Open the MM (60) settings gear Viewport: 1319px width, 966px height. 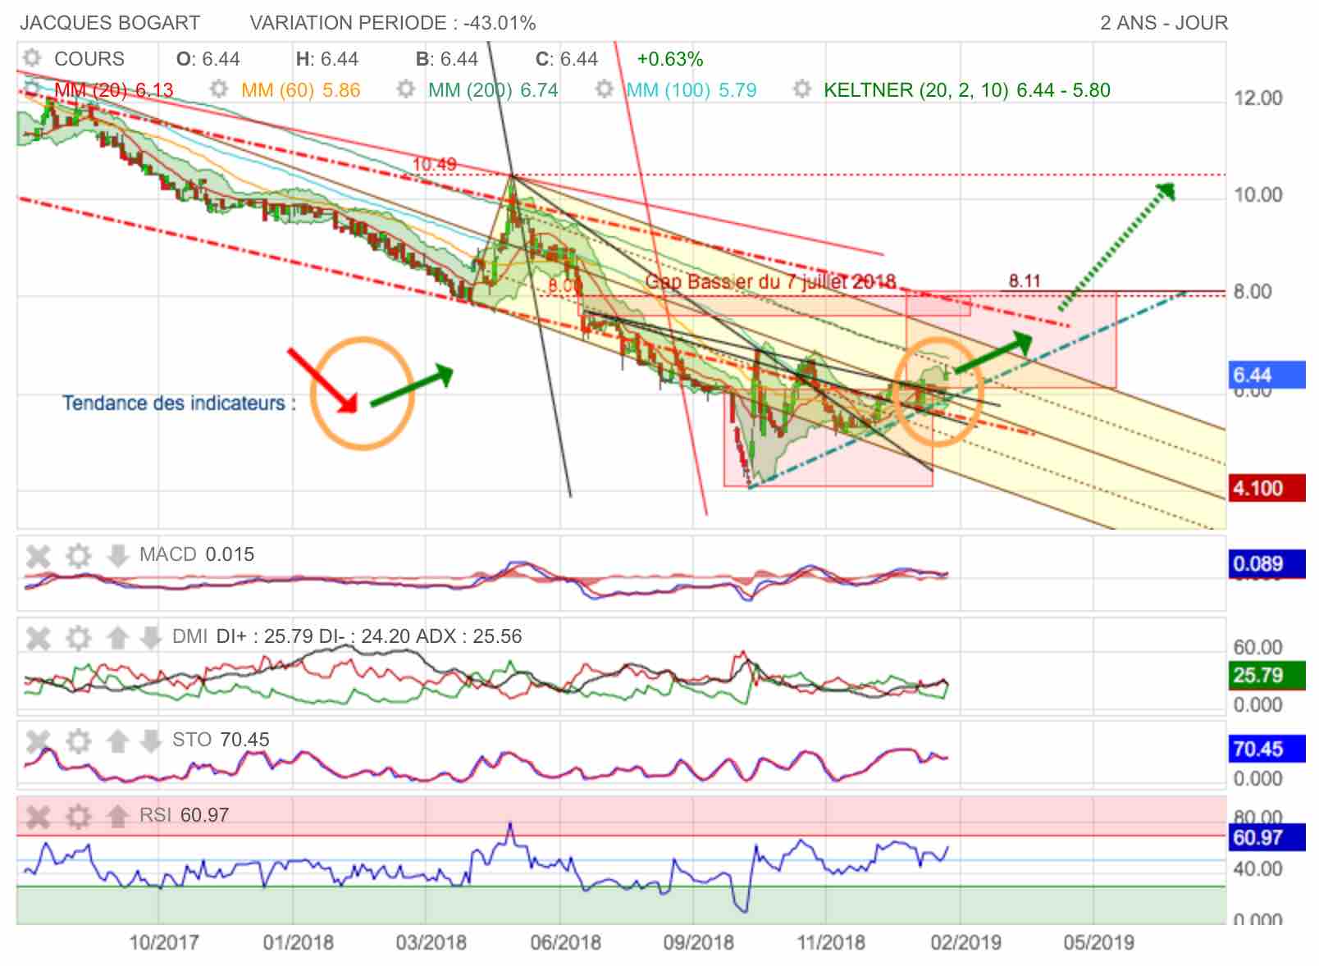pyautogui.click(x=218, y=89)
